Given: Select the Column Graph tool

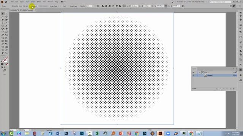Looking at the screenshot, I should click(6, 47).
